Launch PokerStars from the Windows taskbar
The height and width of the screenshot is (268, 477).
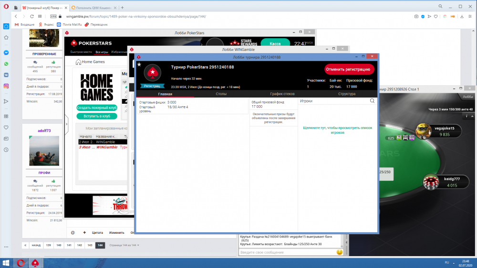(35, 263)
